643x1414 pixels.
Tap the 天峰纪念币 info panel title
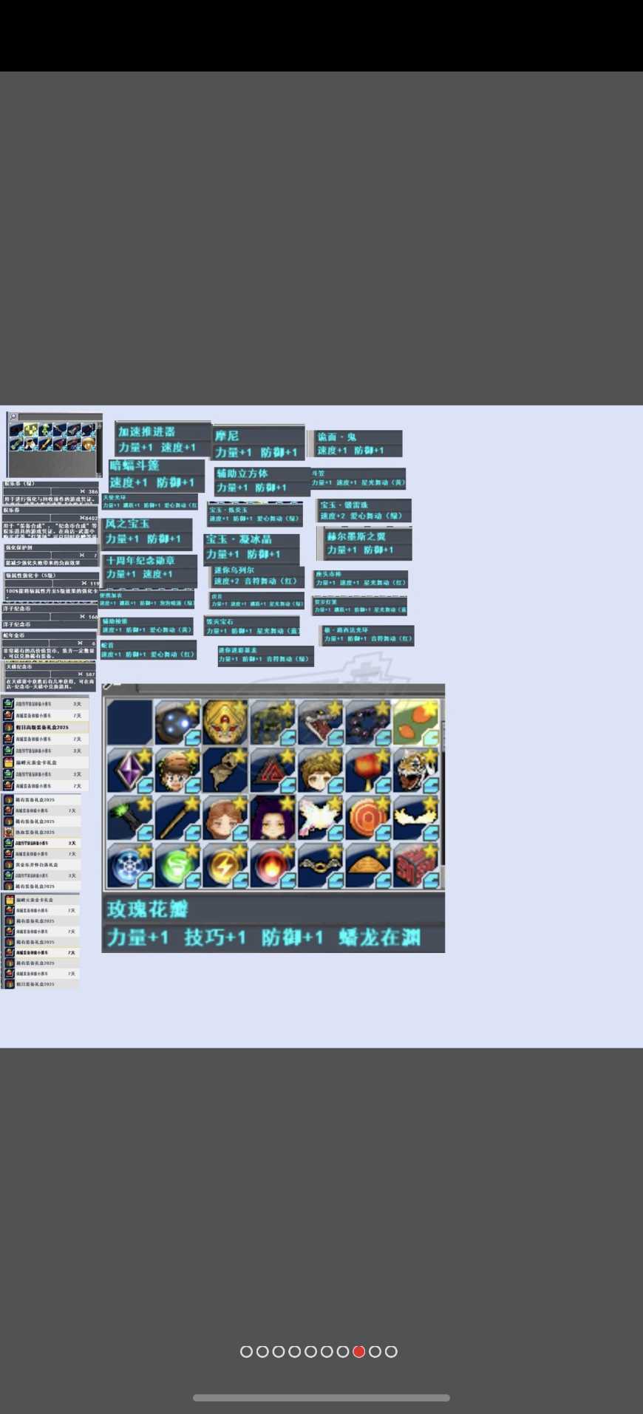(x=19, y=666)
